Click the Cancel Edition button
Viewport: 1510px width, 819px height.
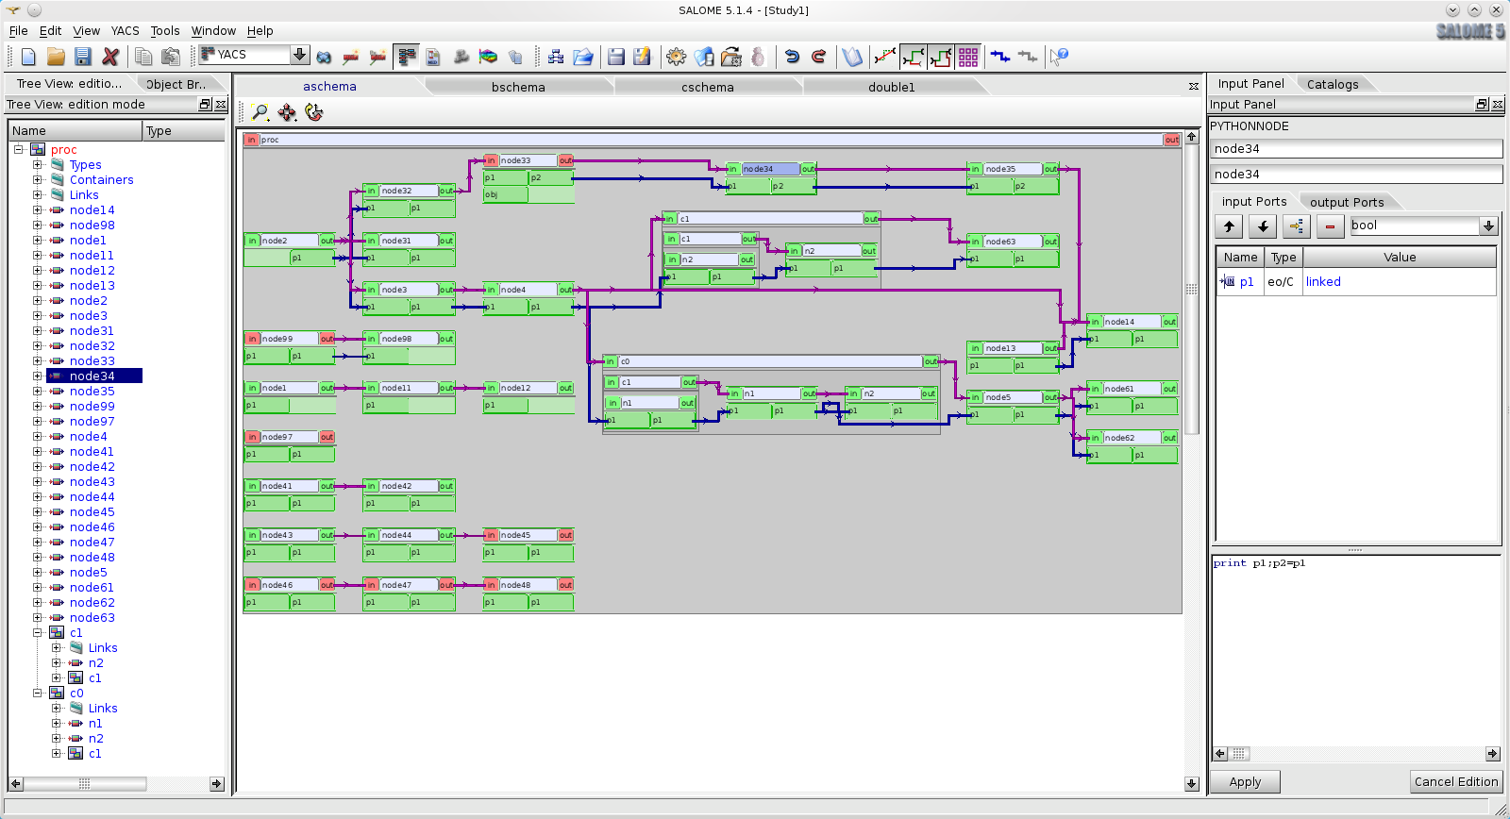(1456, 782)
